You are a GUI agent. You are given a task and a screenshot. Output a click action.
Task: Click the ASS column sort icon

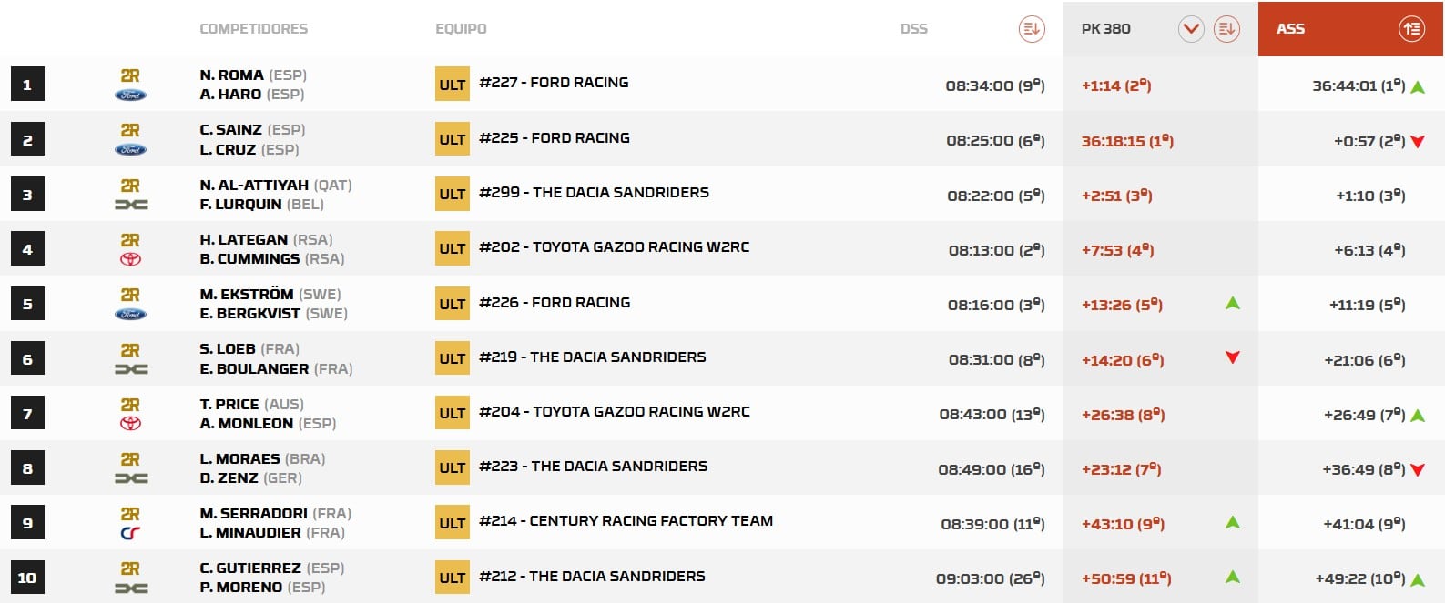pos(1411,29)
